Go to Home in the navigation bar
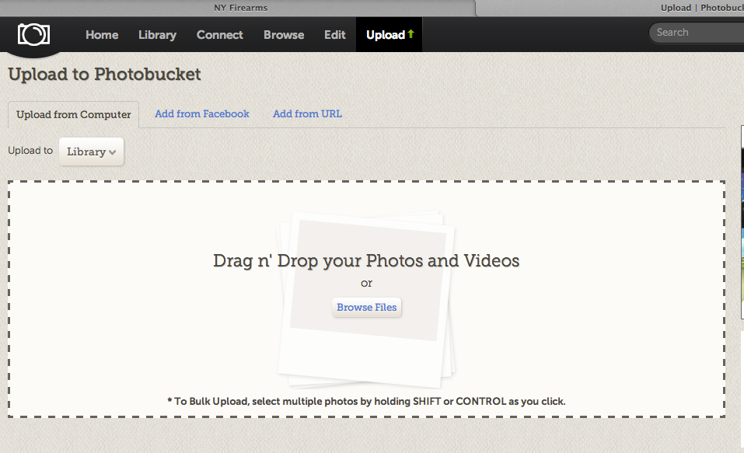 (102, 35)
